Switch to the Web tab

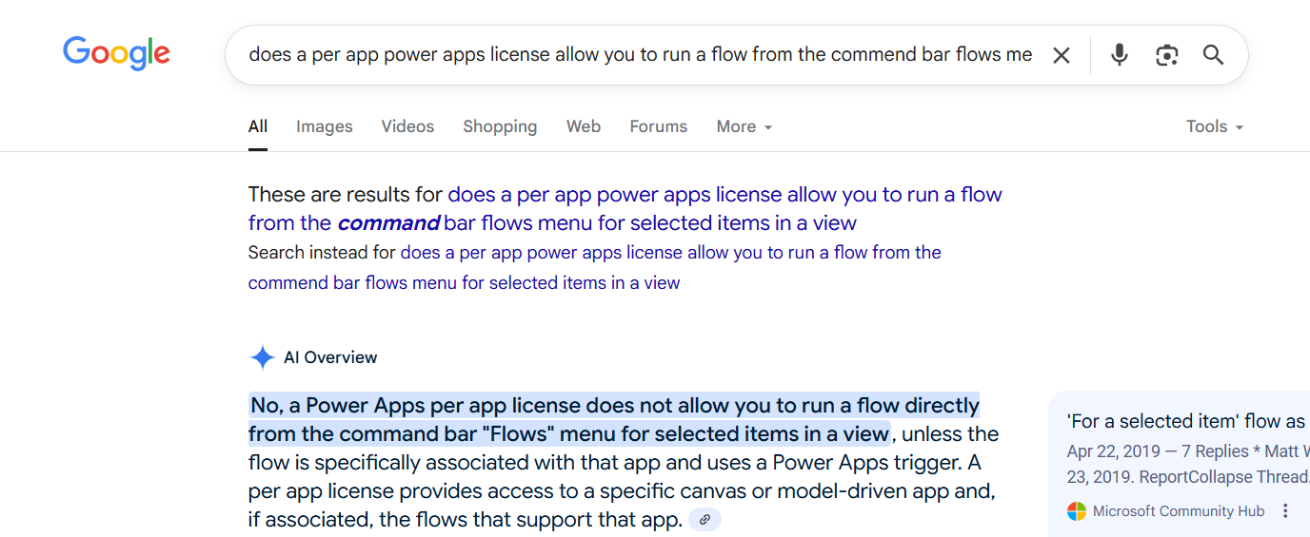coord(584,126)
